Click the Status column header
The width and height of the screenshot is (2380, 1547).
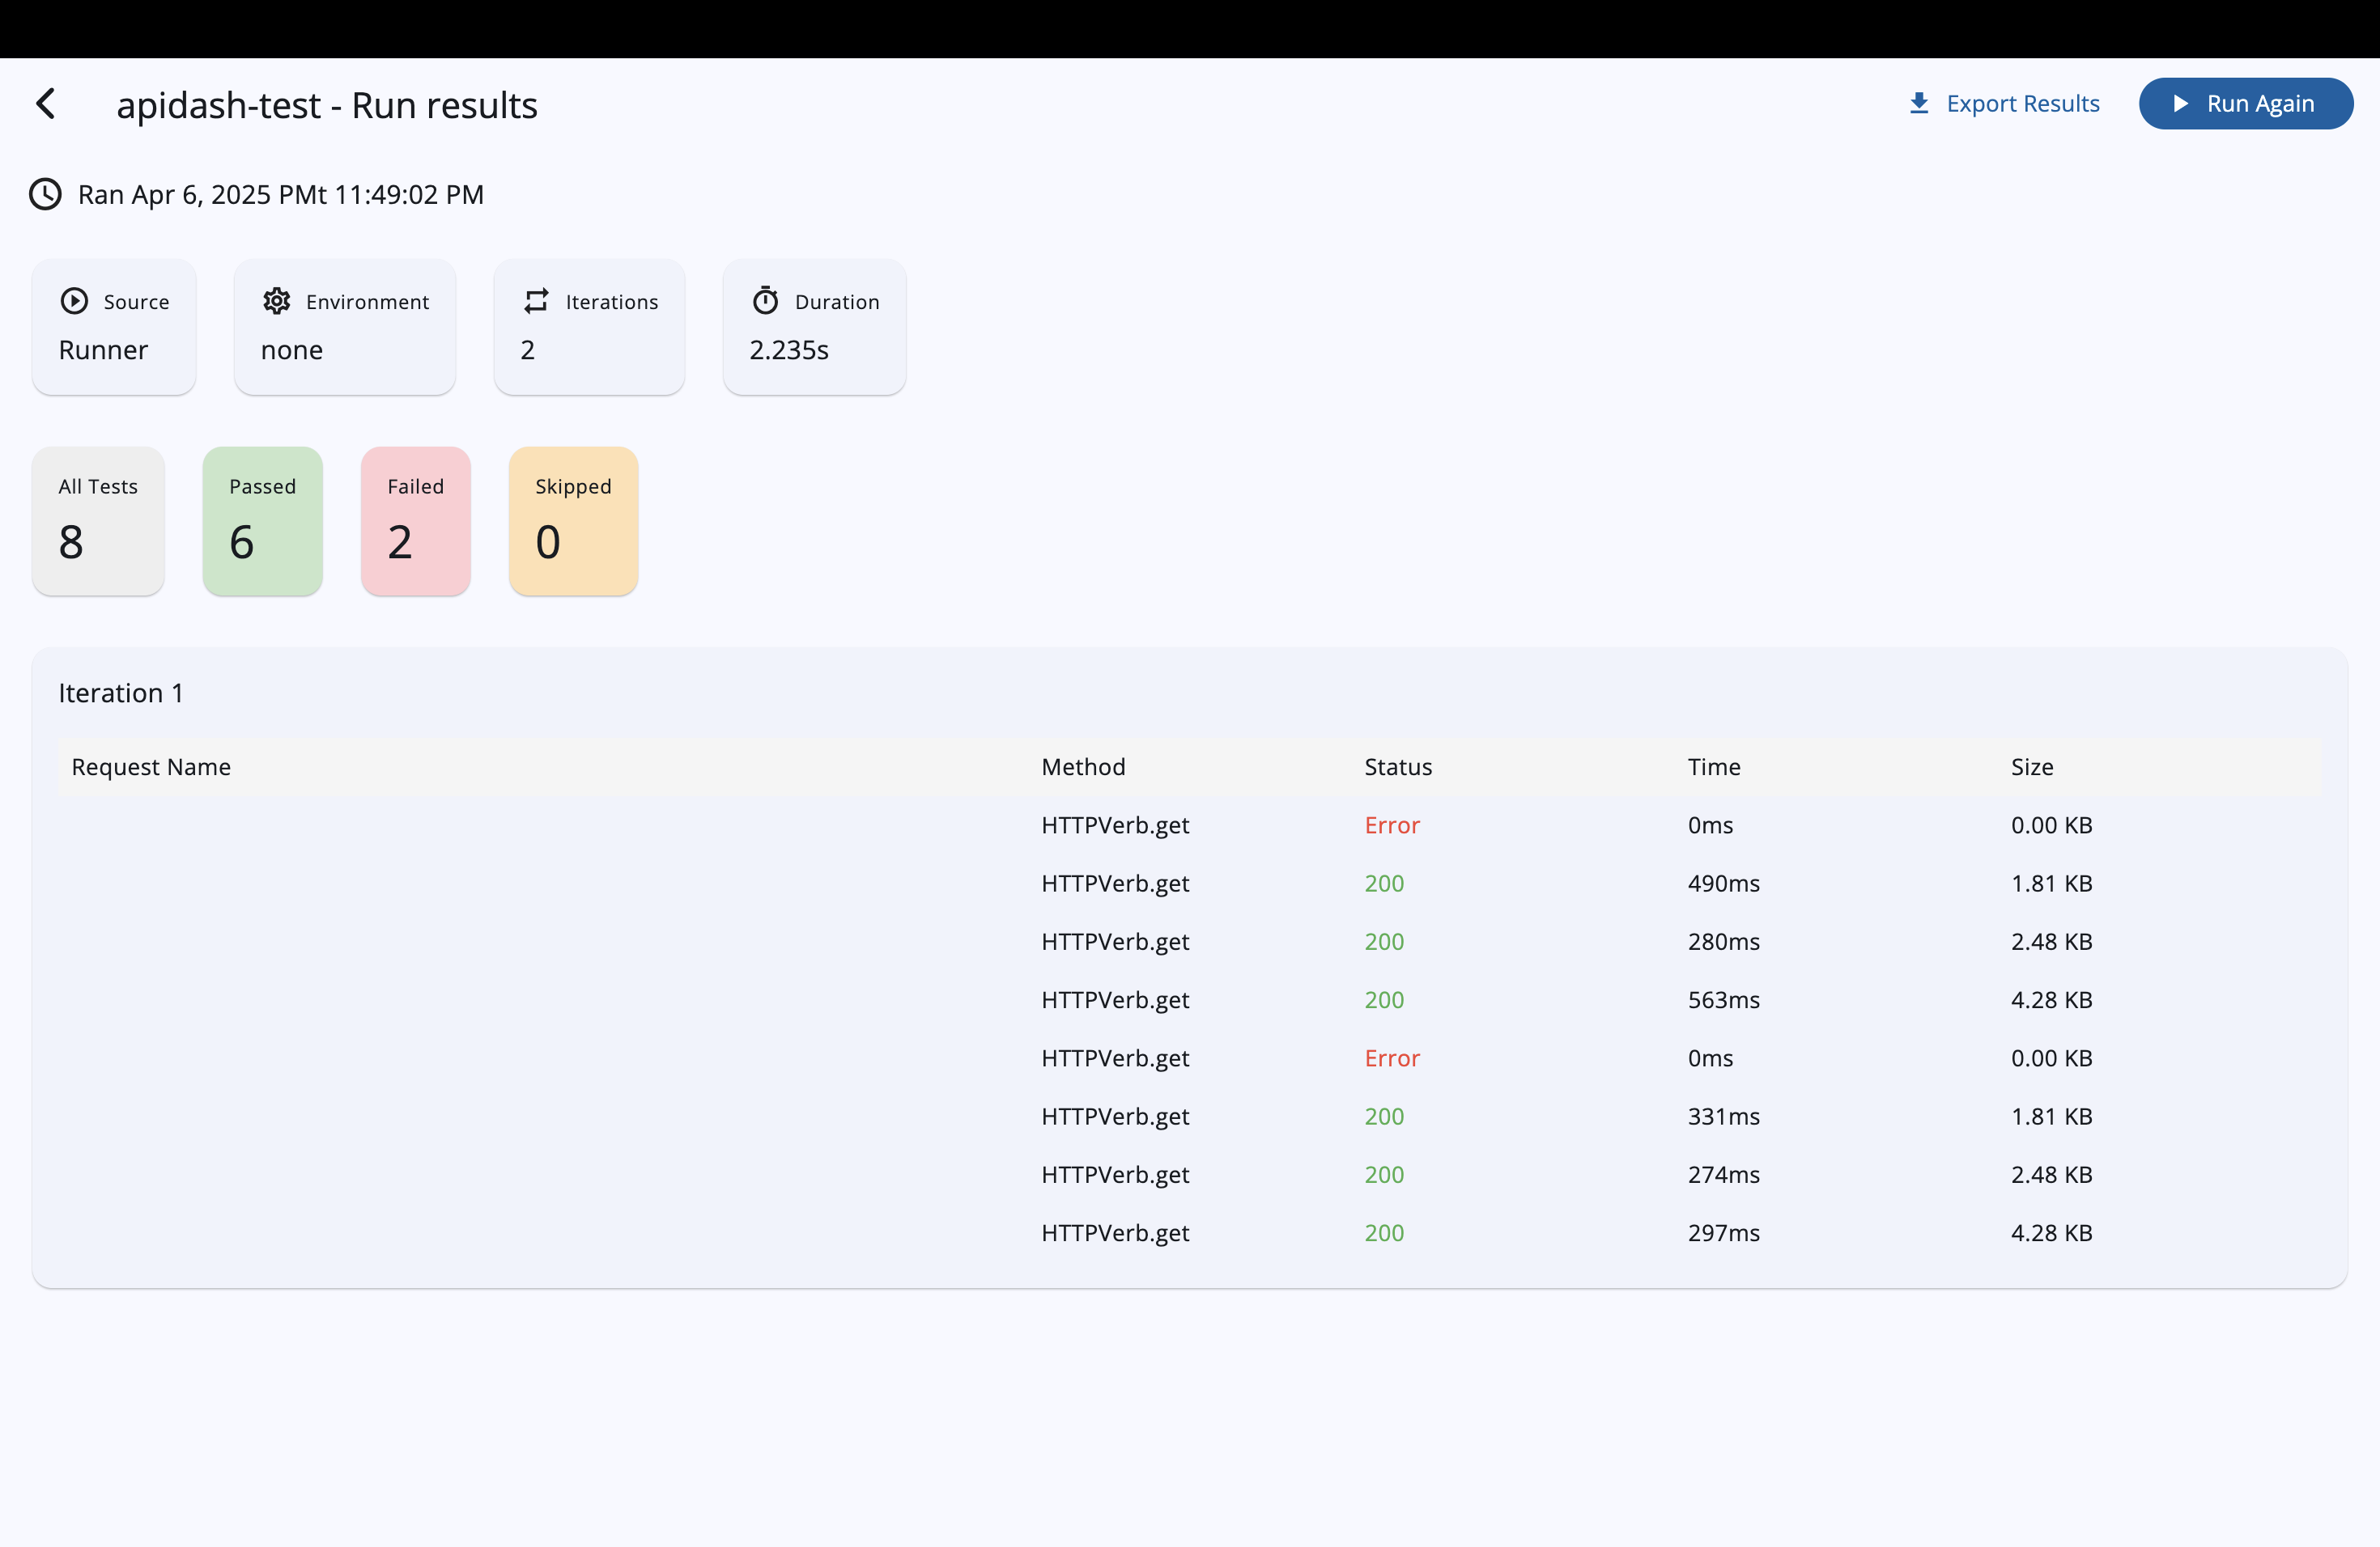[1398, 766]
